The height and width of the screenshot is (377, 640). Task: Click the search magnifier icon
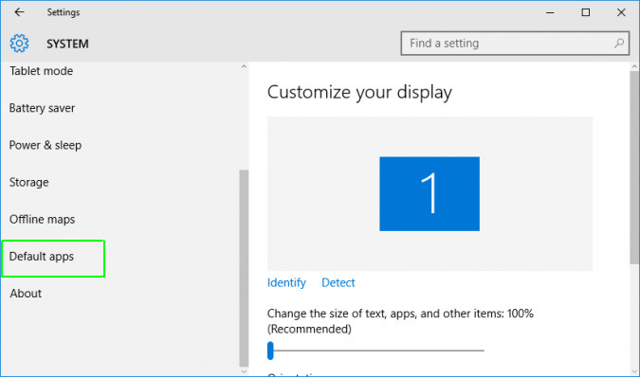click(x=619, y=44)
